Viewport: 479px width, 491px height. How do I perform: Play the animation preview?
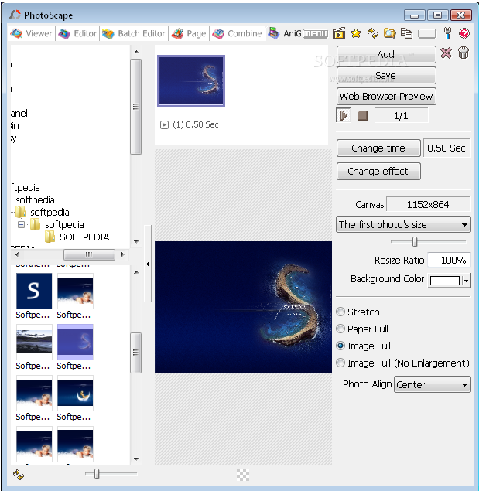pyautogui.click(x=344, y=115)
